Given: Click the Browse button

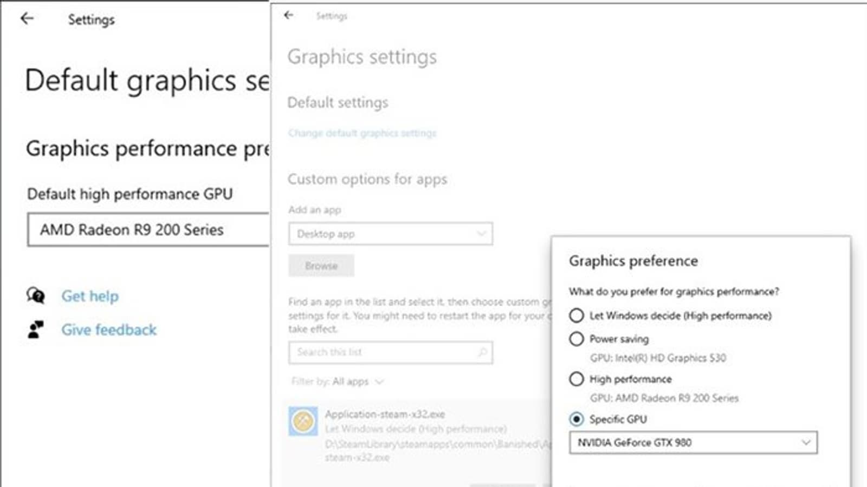Looking at the screenshot, I should (x=321, y=266).
